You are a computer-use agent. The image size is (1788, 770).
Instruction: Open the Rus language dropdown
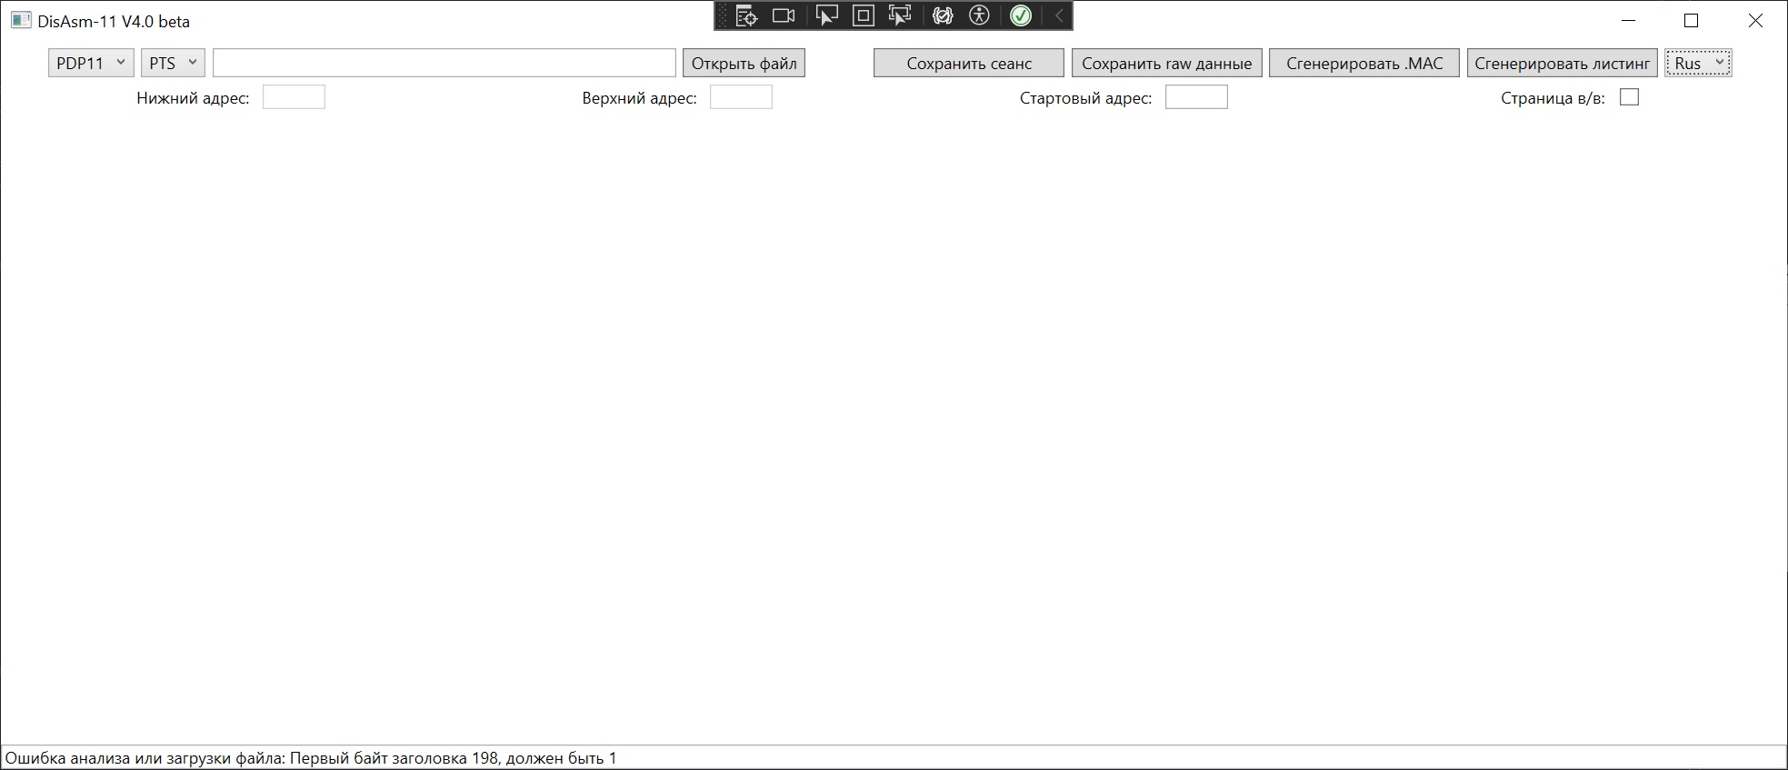[1698, 63]
